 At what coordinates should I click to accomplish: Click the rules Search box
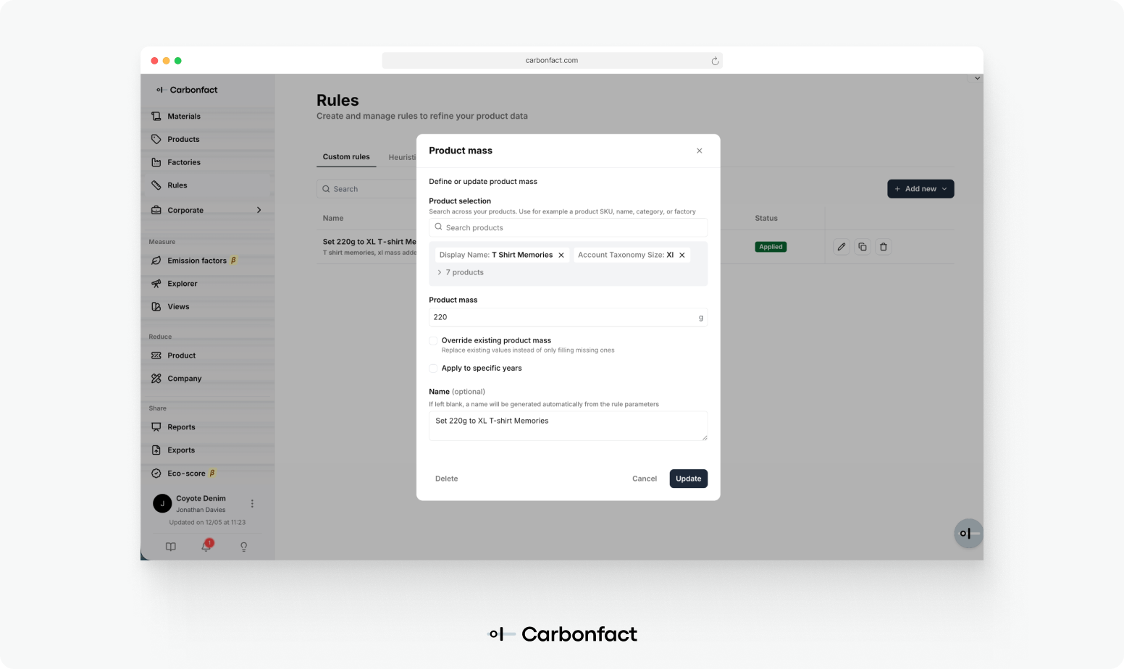coord(367,189)
